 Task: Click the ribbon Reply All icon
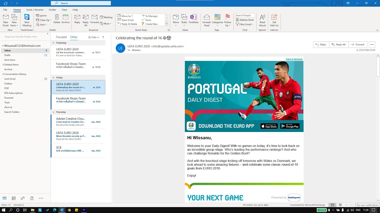(85, 20)
